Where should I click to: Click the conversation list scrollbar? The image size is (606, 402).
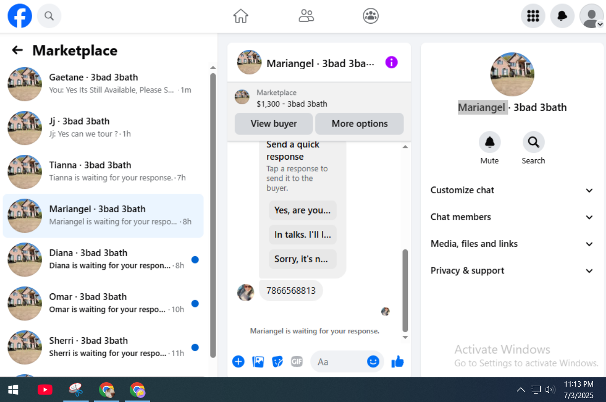click(213, 215)
